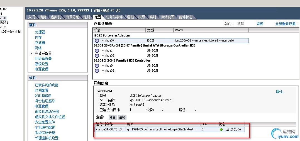Open 主机缓存配置 link
Viewport: 300px width, 141px height.
tap(45, 127)
